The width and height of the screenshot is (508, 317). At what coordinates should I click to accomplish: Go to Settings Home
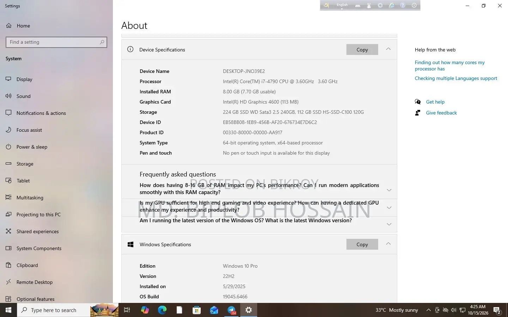[56, 26]
